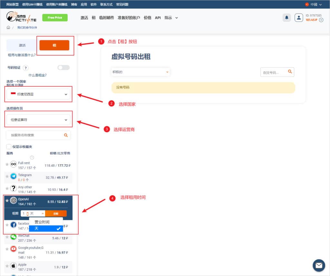
Task: Click the 我们的合作伙伴 breadcrumb
Action: (27, 28)
